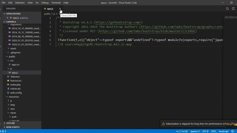Open GitHub contributors link on line 3
237x133 pixels.
[182, 27]
